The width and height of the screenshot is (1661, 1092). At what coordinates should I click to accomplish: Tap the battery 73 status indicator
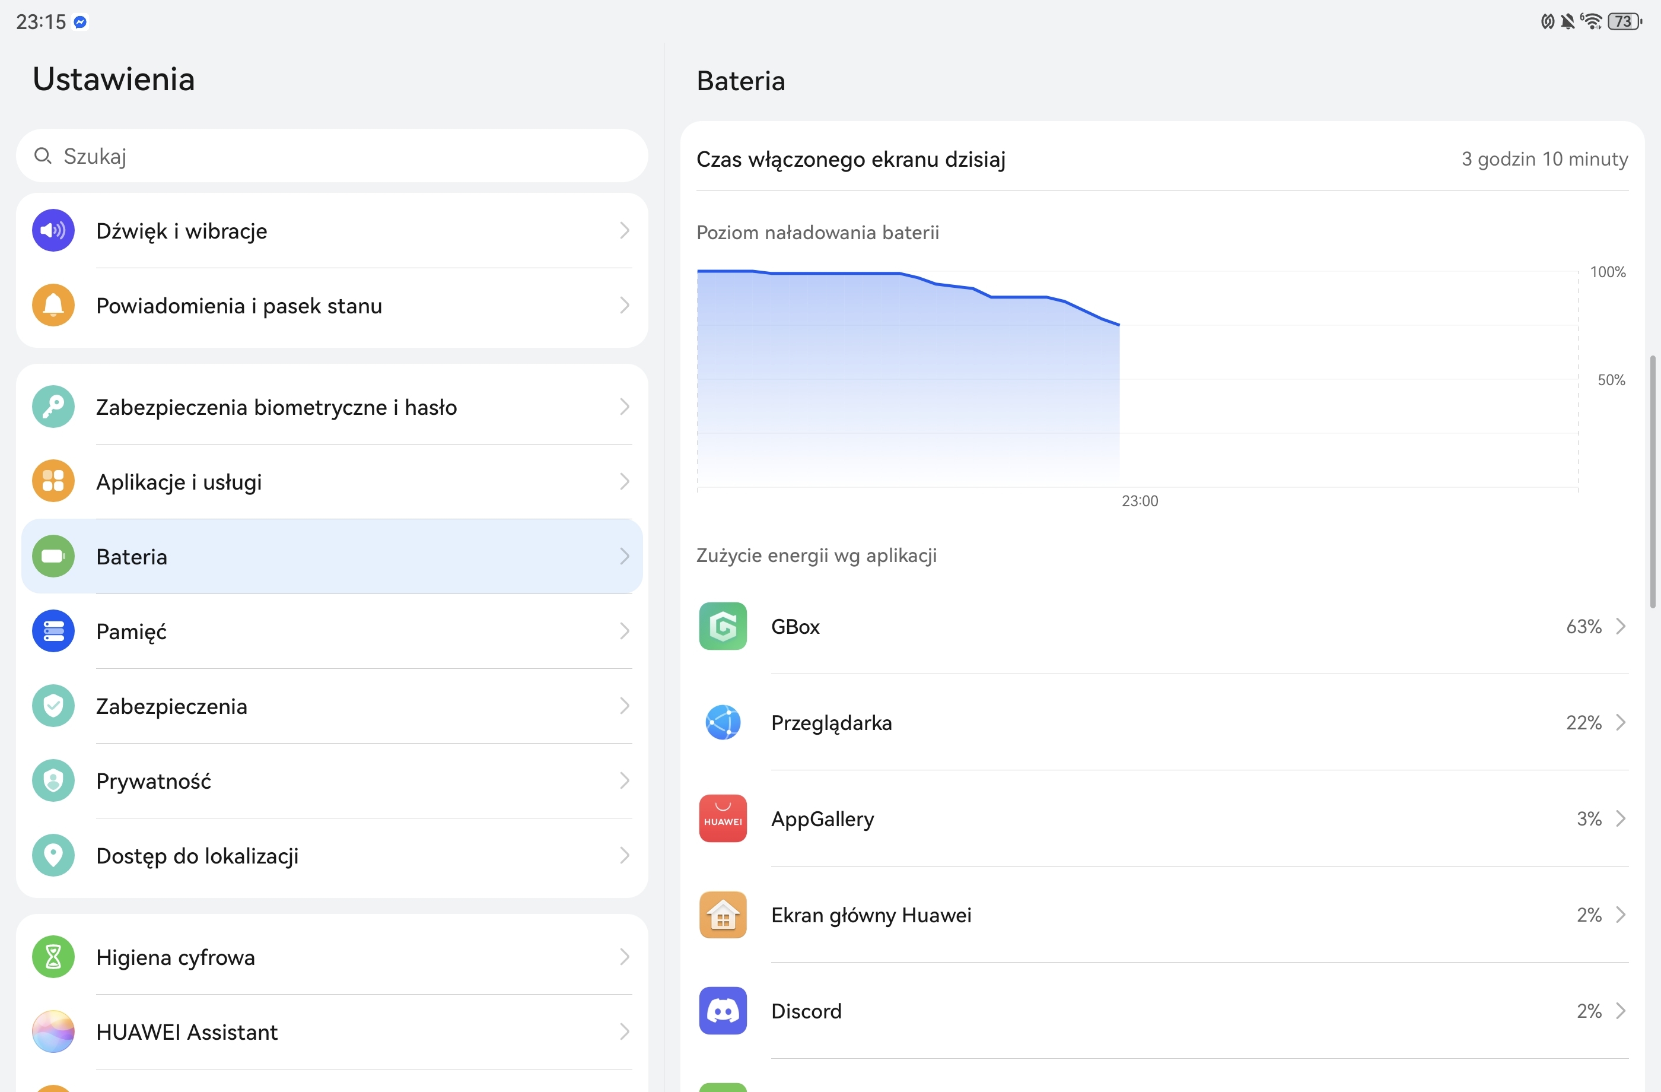(1624, 21)
